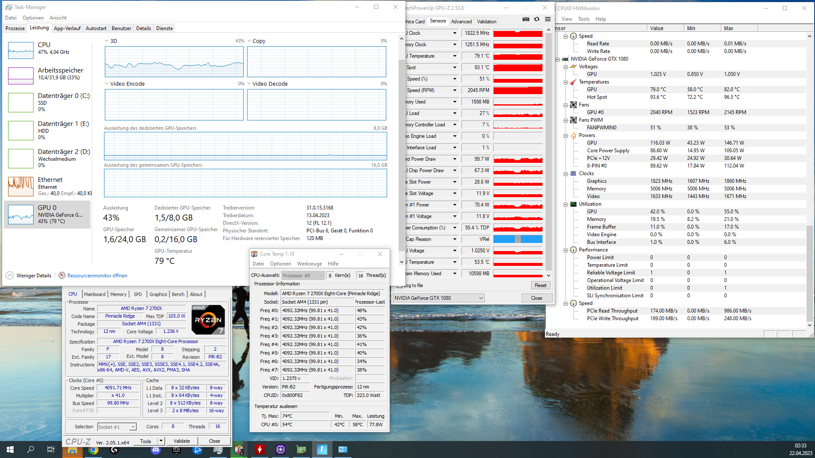Collapse Powers node in HWMonitor
Screen dimensions: 815x458
[565, 136]
